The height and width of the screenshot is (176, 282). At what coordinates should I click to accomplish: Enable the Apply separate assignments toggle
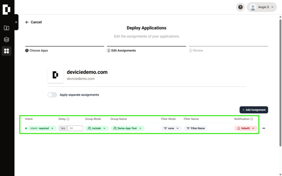pyautogui.click(x=52, y=95)
